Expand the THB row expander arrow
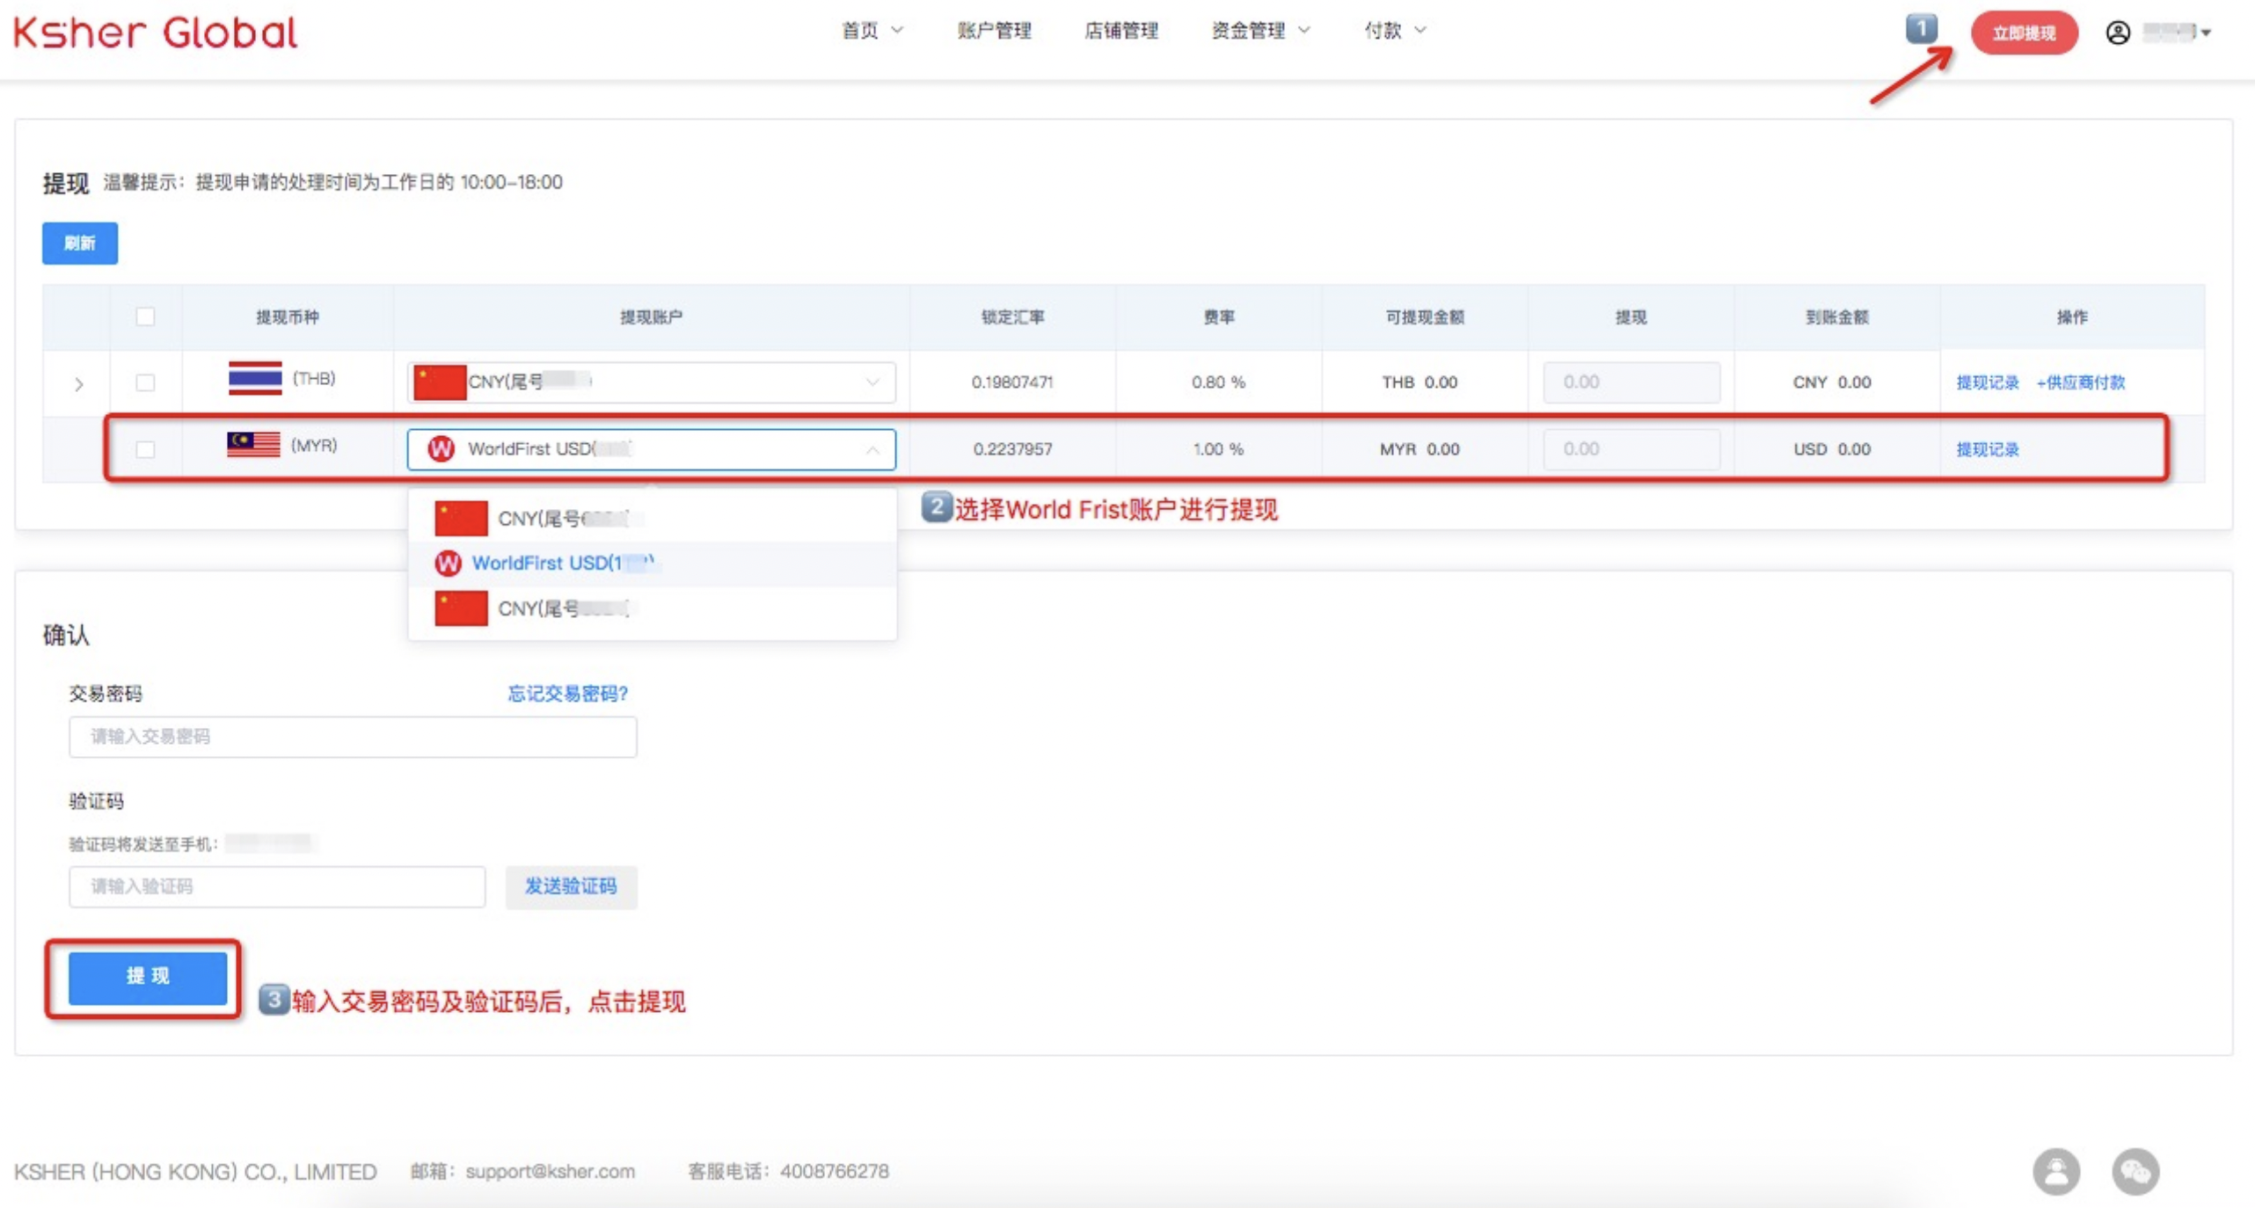 77,381
